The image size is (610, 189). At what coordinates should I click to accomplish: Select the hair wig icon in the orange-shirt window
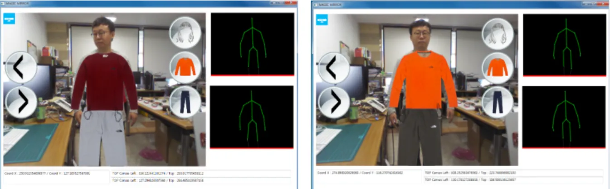click(498, 33)
